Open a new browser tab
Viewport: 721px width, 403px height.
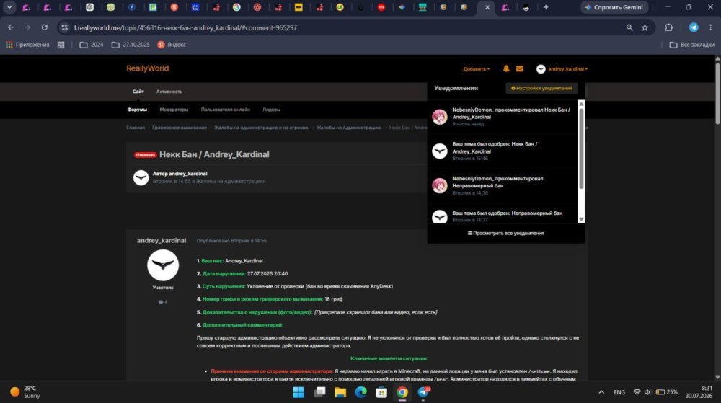tap(546, 7)
